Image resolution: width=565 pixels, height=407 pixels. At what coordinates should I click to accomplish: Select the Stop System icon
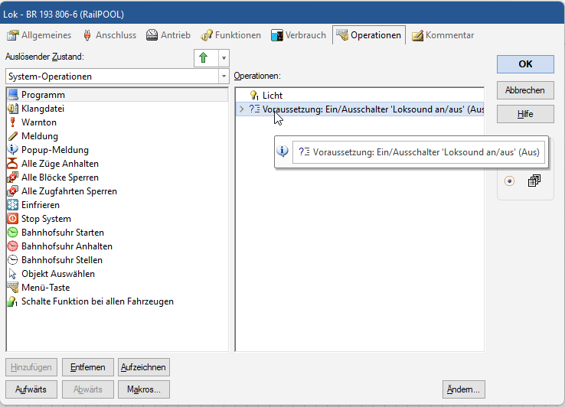[12, 219]
